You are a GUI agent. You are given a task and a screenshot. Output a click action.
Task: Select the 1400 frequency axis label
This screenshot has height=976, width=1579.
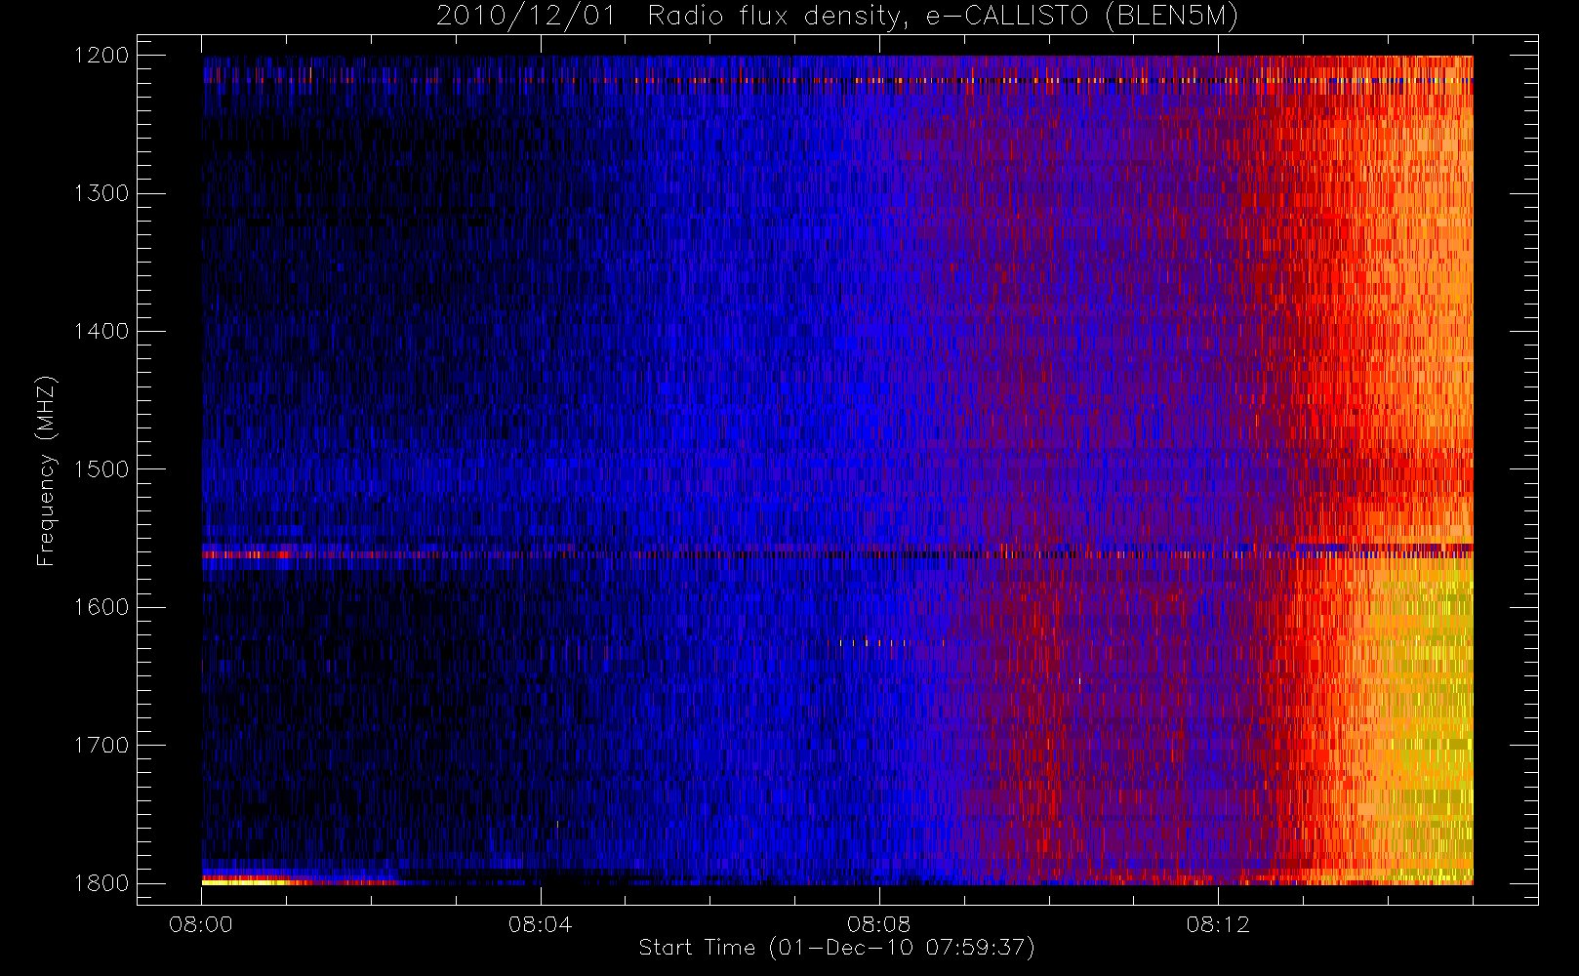(x=101, y=331)
